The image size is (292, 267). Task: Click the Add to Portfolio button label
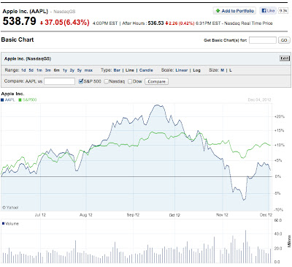(x=238, y=11)
